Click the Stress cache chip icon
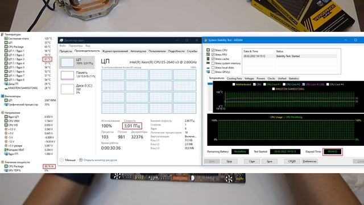Image resolution: width=364 pixels, height=205 pixels. (x=208, y=59)
